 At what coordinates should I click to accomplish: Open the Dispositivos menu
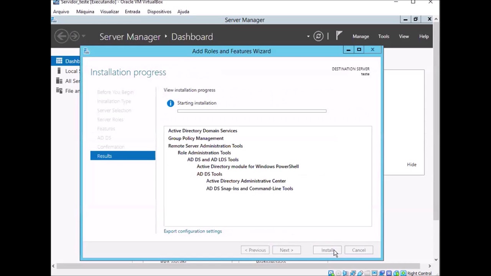159,11
